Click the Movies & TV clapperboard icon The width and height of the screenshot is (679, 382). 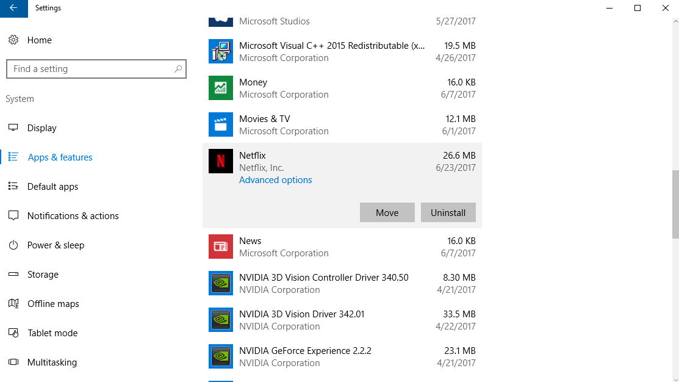(x=221, y=124)
